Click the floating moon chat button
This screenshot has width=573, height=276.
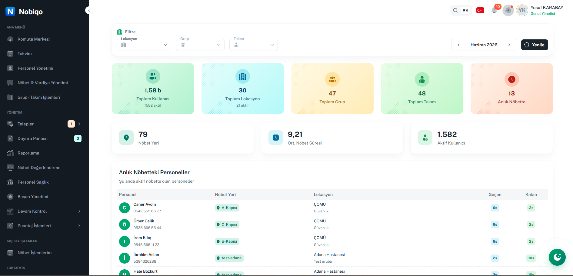tap(557, 257)
